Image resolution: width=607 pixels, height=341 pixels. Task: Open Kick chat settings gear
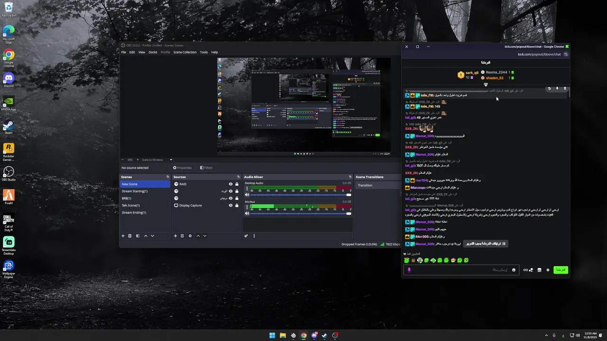tap(548, 270)
